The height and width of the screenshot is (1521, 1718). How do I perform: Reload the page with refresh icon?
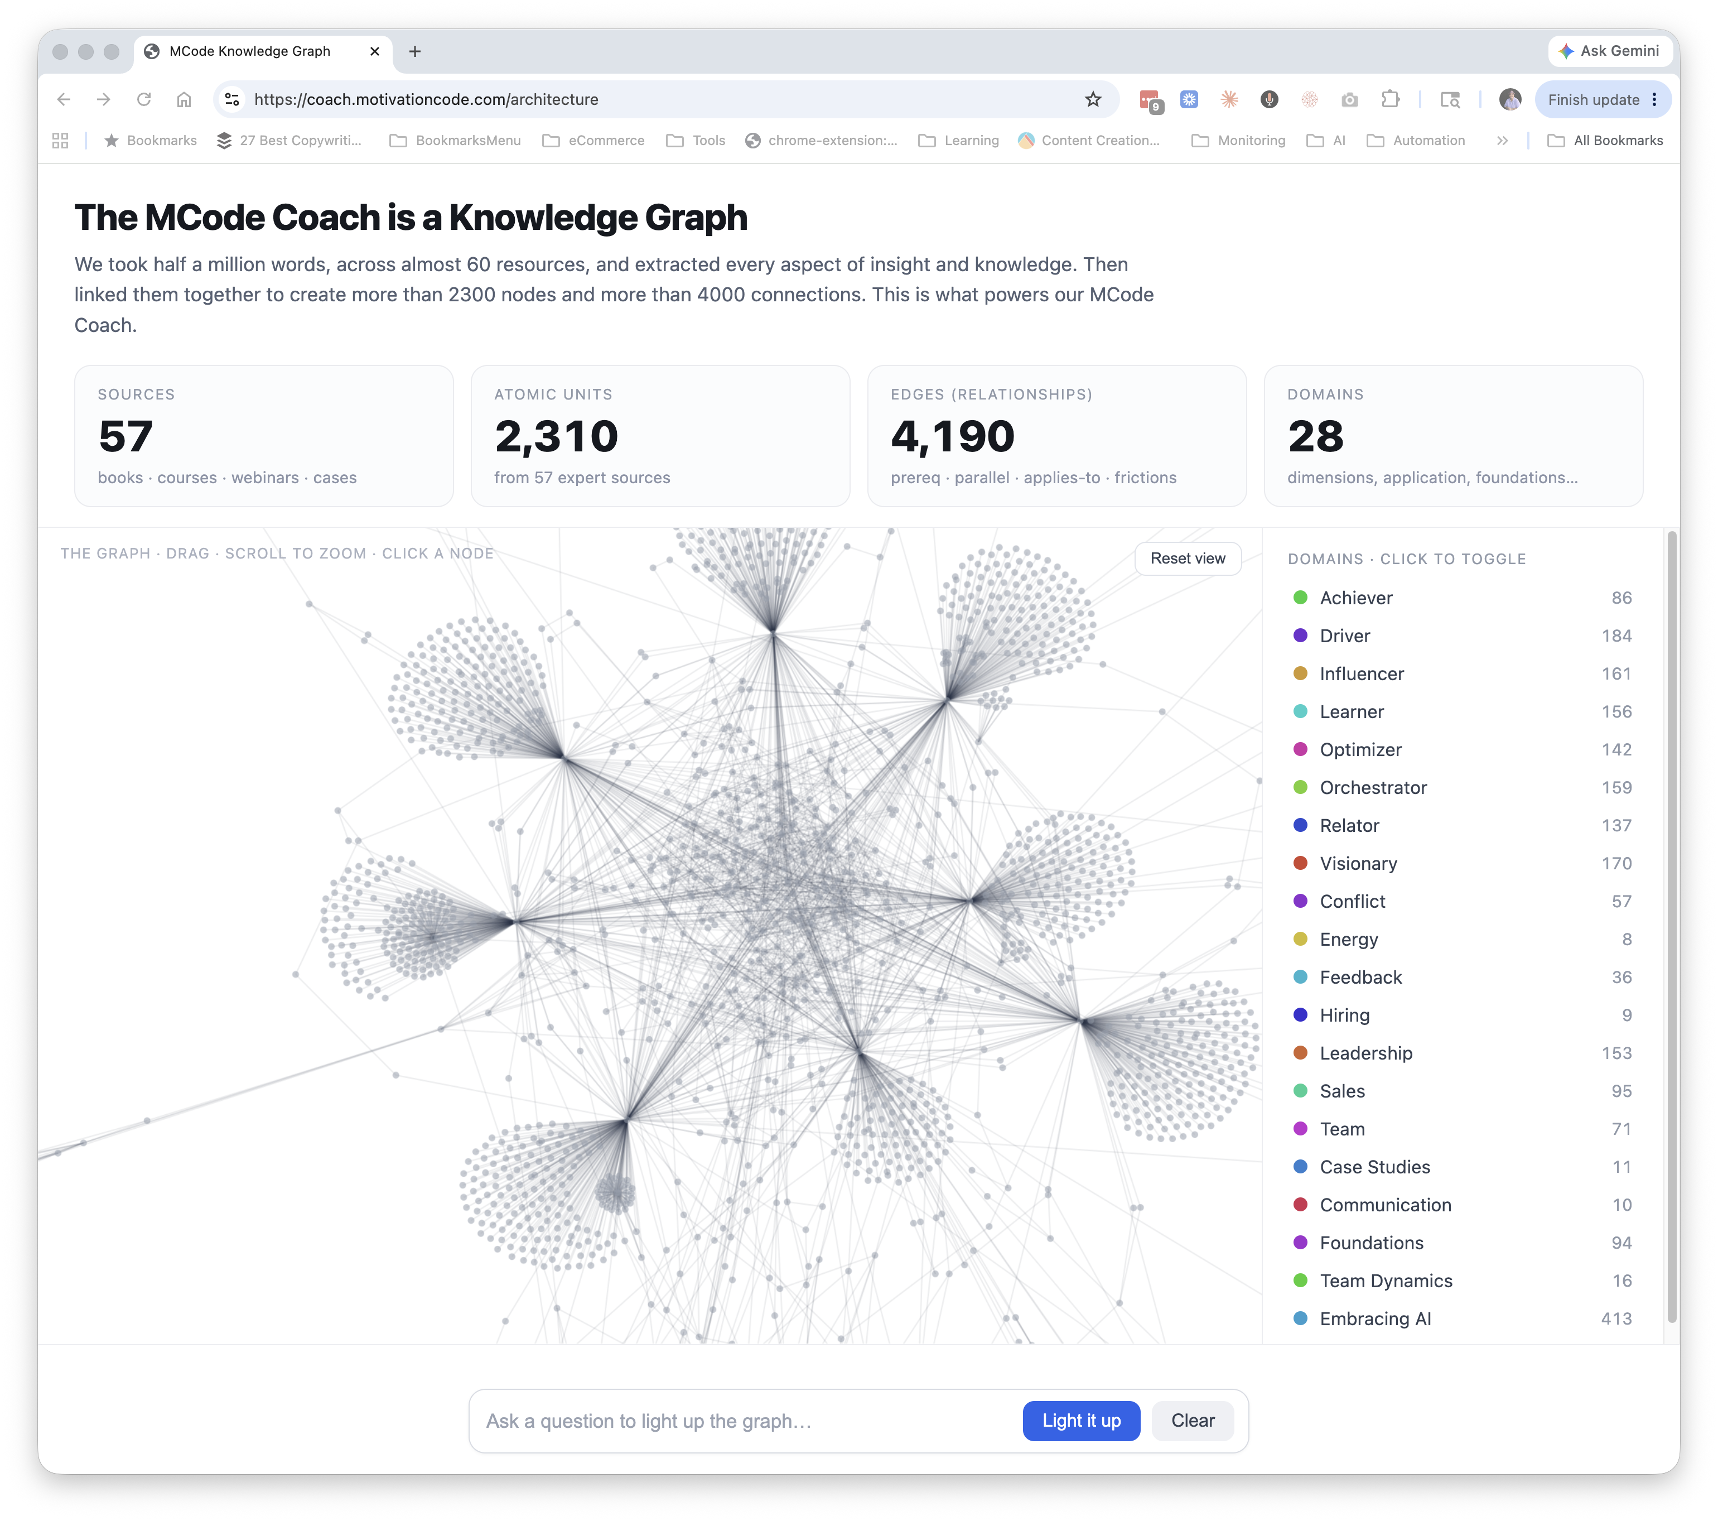[x=144, y=99]
